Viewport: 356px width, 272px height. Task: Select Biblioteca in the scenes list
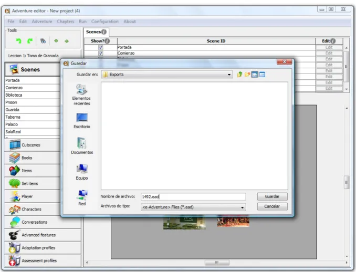[x=32, y=95]
